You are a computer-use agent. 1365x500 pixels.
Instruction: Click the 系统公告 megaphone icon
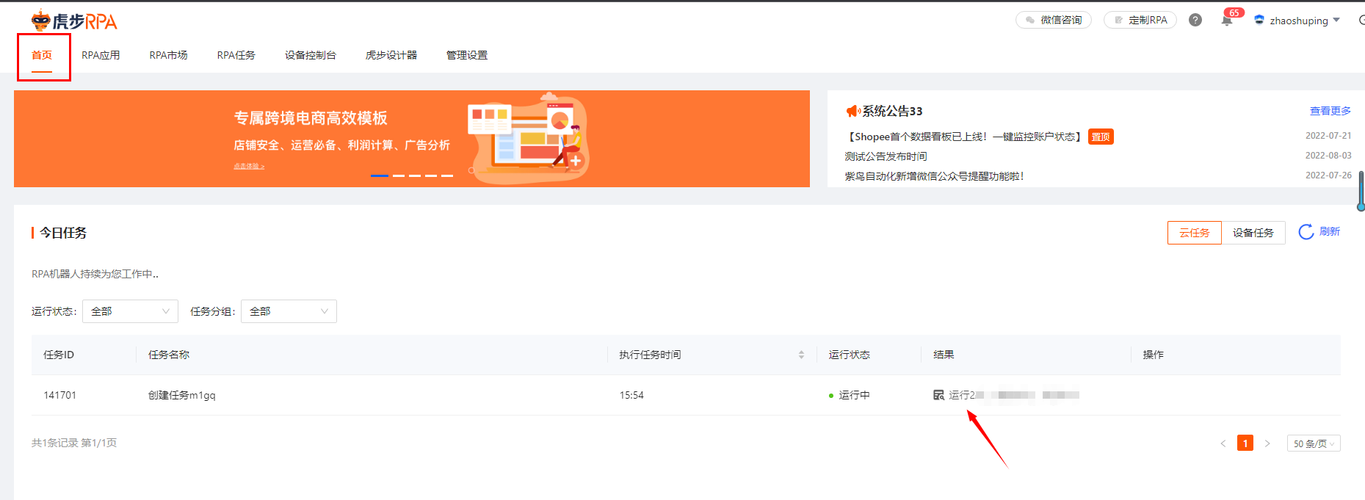[x=852, y=111]
